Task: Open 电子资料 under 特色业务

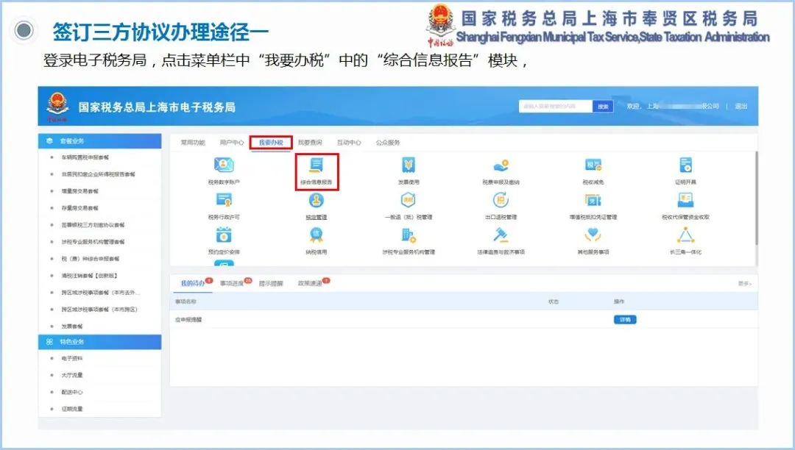Action: [x=72, y=358]
